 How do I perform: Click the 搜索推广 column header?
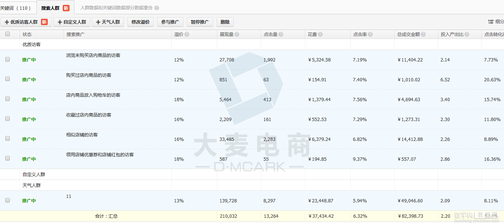coord(76,34)
